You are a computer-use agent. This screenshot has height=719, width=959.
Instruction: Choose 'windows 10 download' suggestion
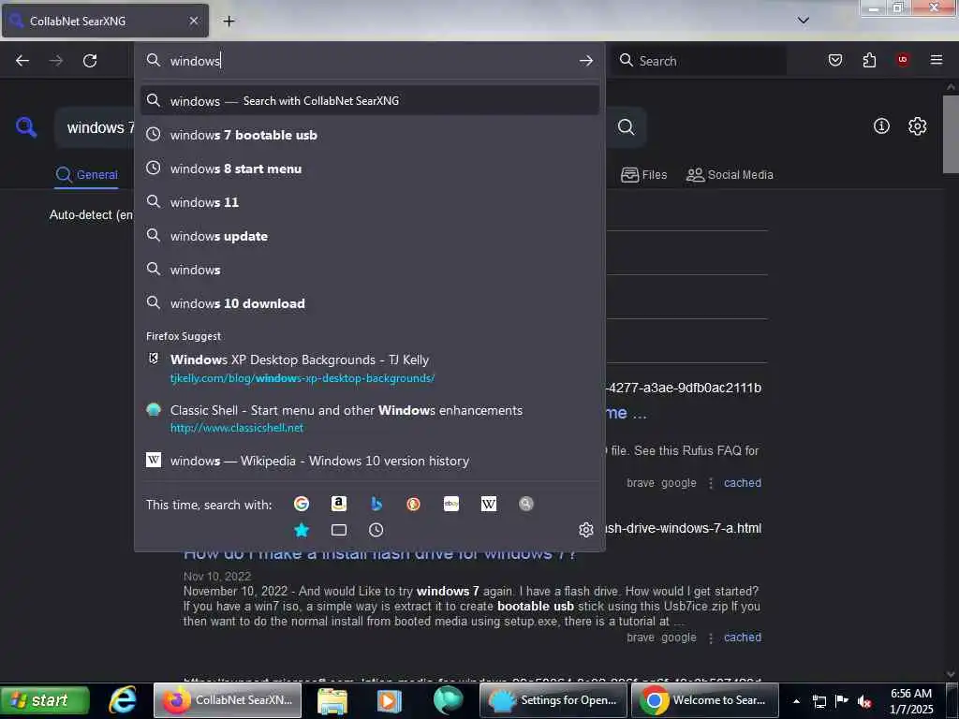(369, 303)
